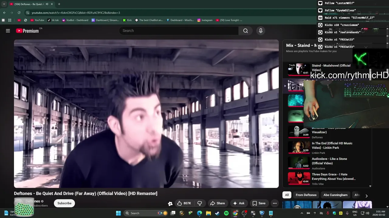The width and height of the screenshot is (389, 218).
Task: Open the clock and date panel
Action: tap(380, 213)
